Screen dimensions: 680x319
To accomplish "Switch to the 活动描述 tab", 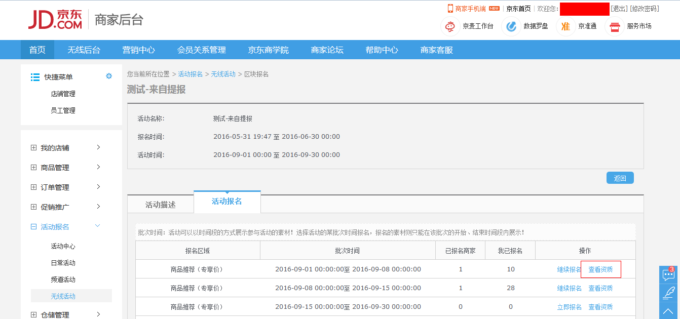I will tap(161, 205).
